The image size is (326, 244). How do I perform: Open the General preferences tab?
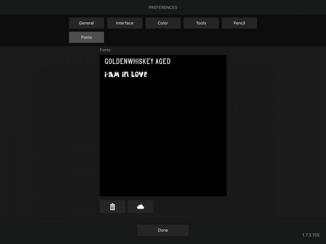click(x=86, y=23)
